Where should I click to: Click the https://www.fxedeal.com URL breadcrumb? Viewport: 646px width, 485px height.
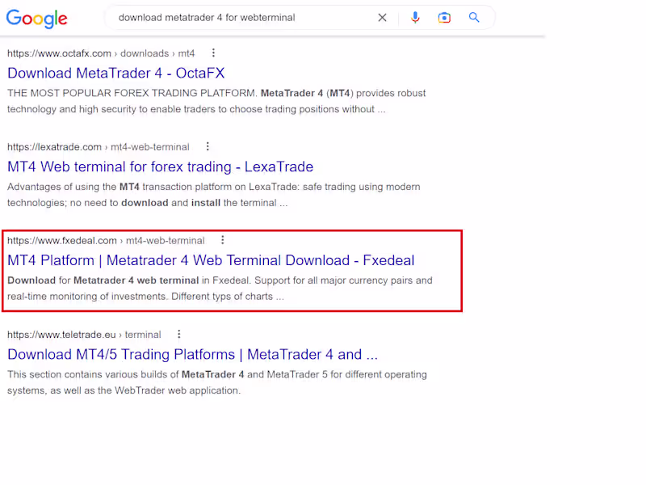pos(106,241)
